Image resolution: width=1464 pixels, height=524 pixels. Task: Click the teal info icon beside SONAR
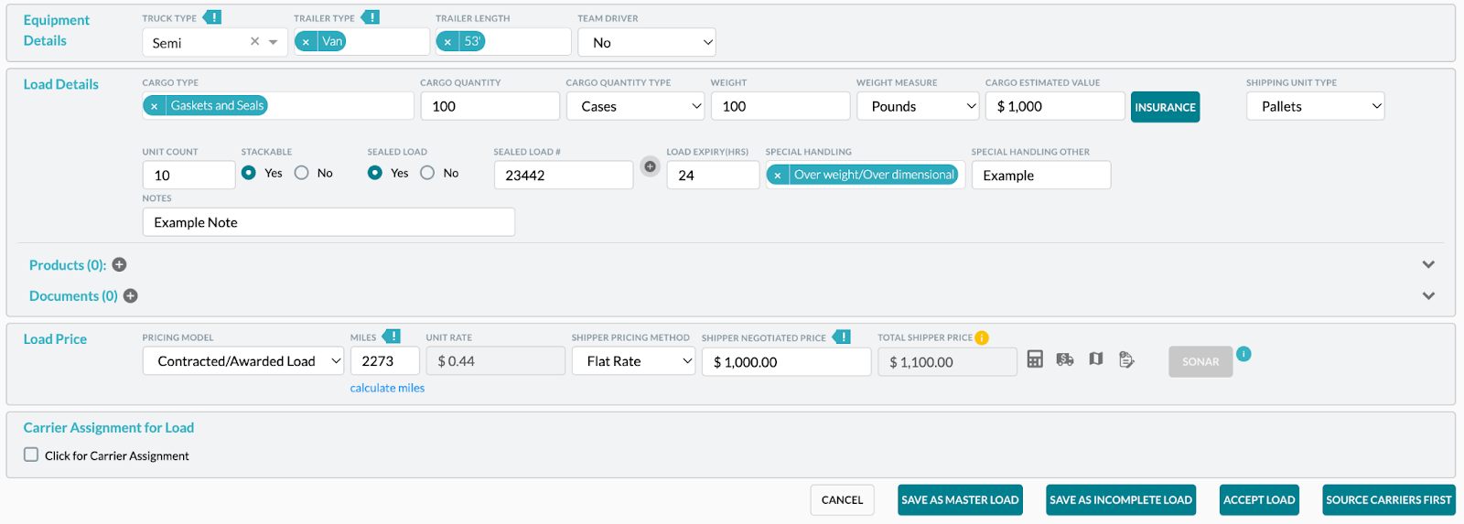[1243, 354]
